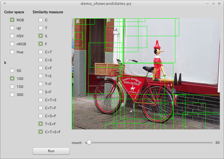
Task: Click the count slider handle
Action: pyautogui.click(x=89, y=143)
